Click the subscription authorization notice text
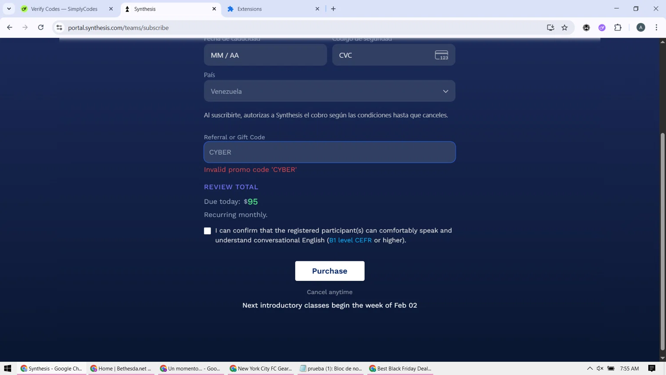 point(326,115)
